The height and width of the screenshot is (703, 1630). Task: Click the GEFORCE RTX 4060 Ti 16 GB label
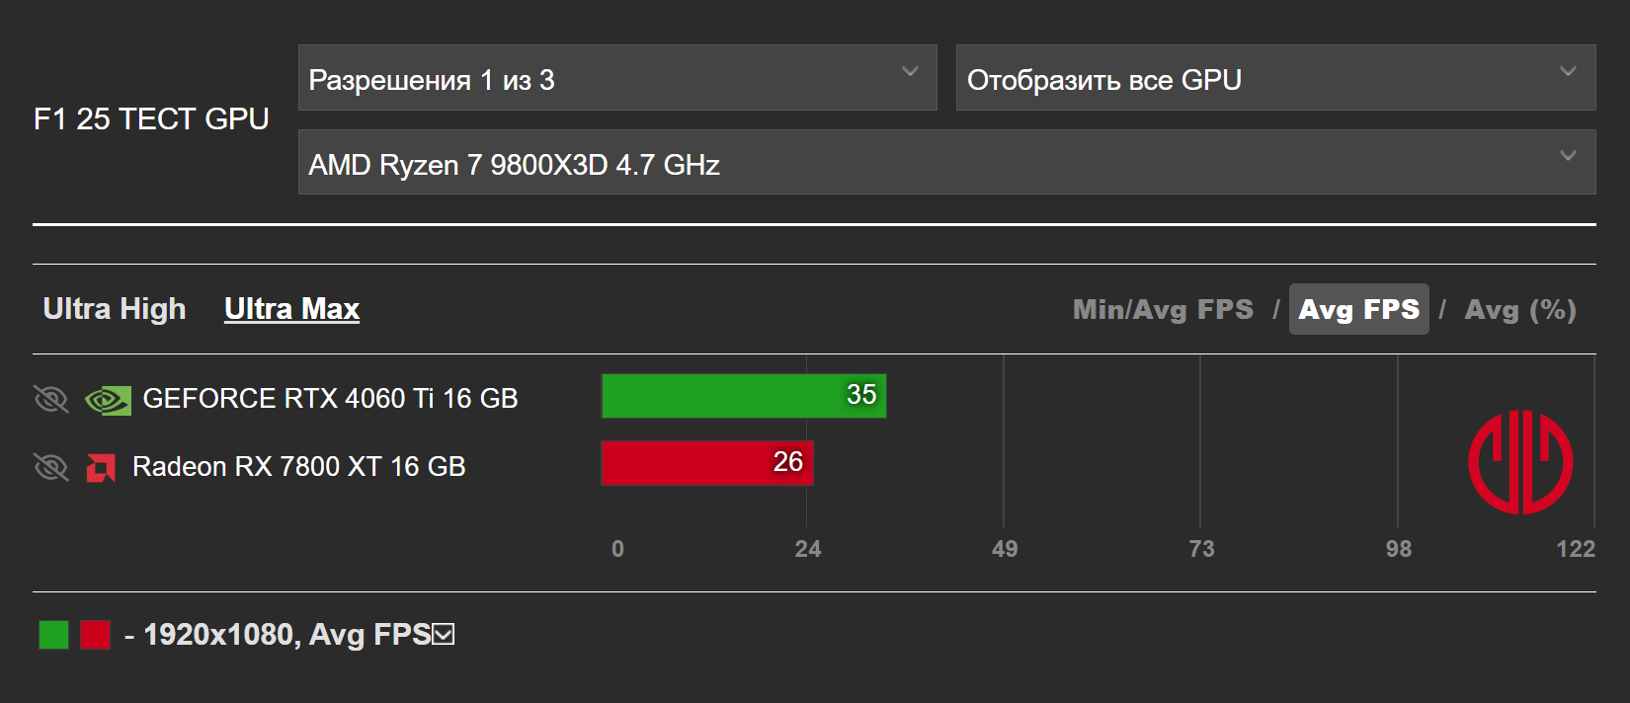[x=330, y=399]
